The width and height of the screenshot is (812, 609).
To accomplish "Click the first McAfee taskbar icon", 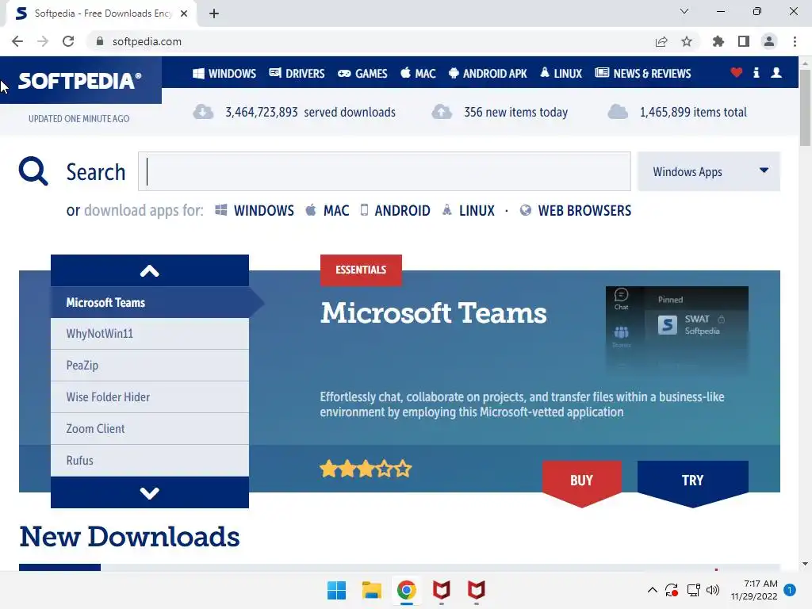I will tap(441, 590).
